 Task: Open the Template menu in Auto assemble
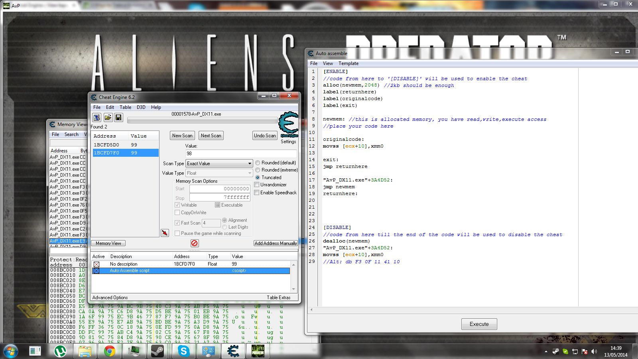(349, 63)
